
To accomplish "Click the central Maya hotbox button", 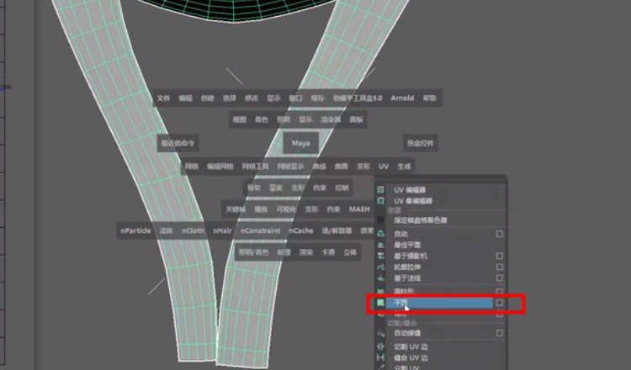I will click(x=300, y=143).
